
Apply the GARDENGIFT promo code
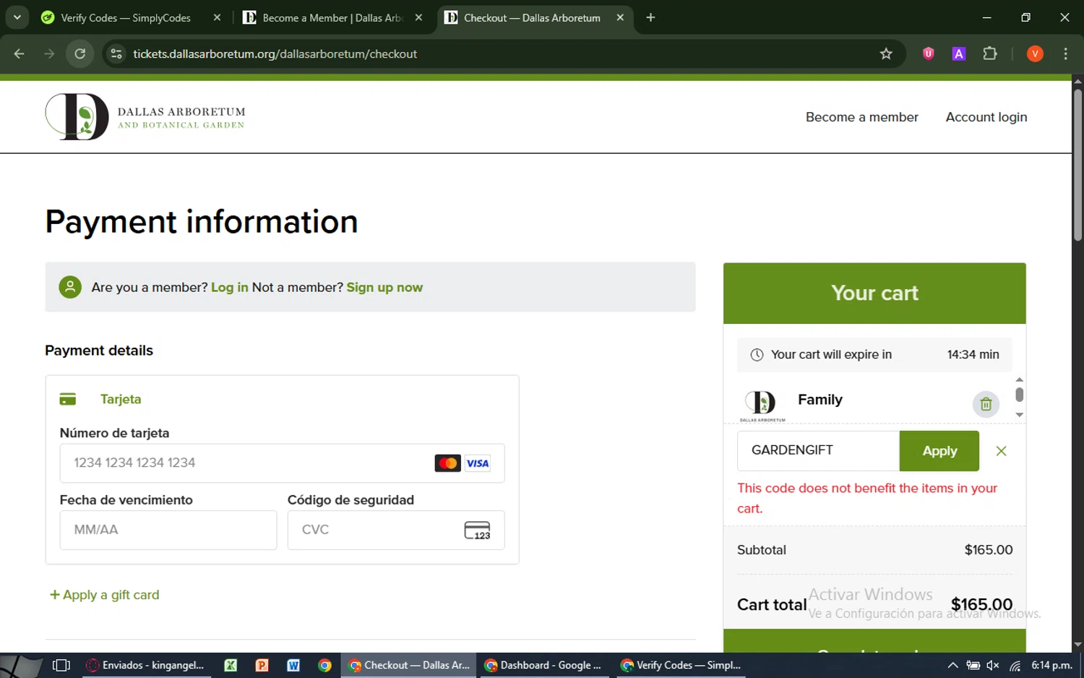click(x=939, y=451)
